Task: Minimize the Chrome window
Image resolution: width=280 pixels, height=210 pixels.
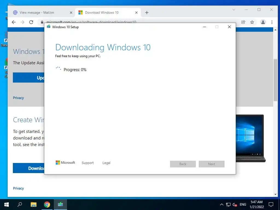Action: pyautogui.click(x=246, y=10)
